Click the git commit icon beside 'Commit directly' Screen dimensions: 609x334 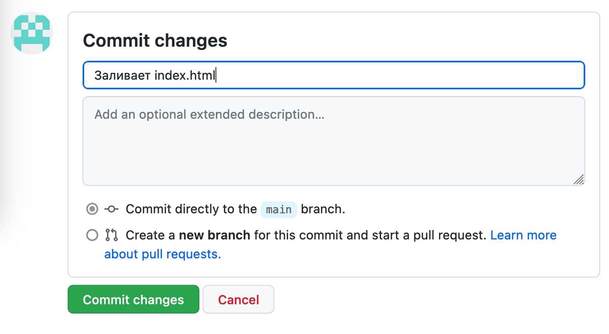(112, 209)
